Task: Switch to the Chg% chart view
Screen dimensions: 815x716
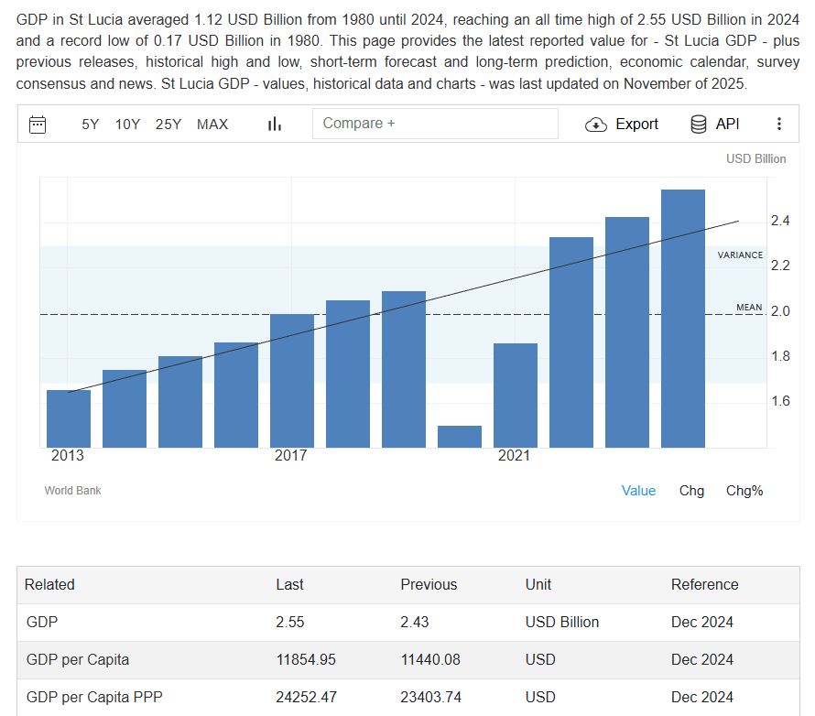Action: (x=744, y=491)
